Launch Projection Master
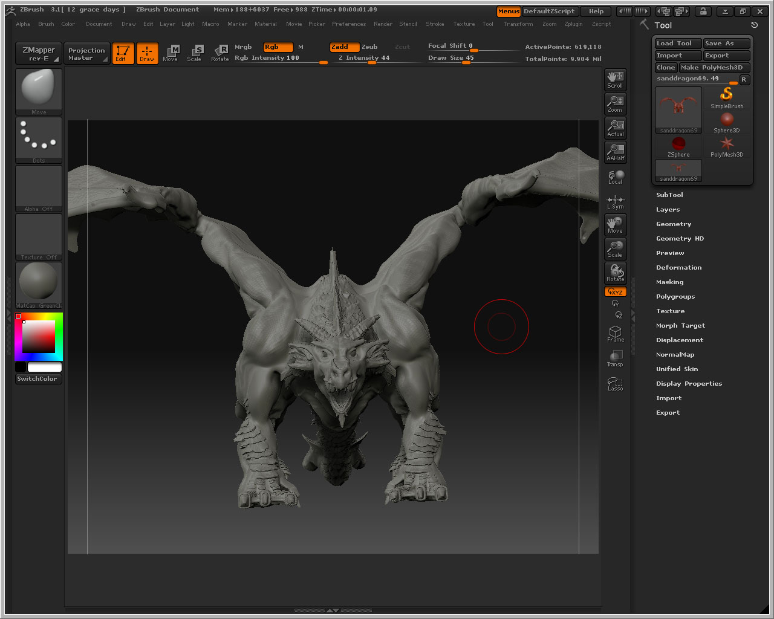 (87, 53)
